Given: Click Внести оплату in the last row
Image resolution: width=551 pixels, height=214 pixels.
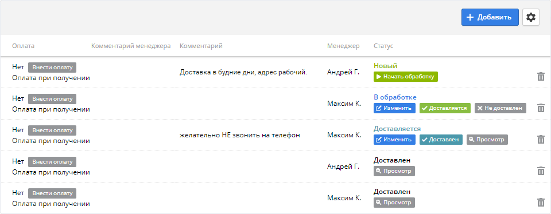Looking at the screenshot, I should click(52, 193).
